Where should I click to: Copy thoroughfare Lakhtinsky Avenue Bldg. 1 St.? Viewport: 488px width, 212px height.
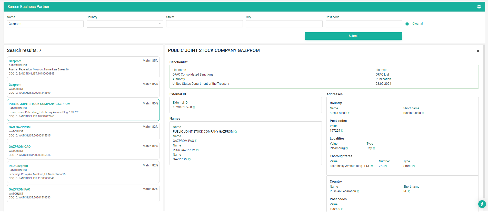click(x=372, y=166)
